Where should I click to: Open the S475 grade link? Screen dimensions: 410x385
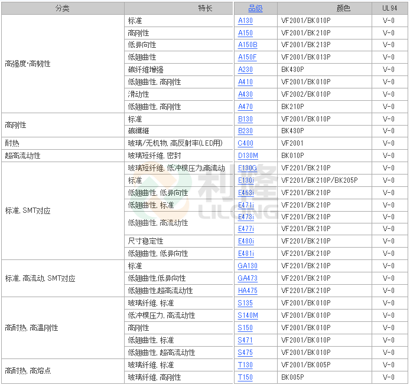pyautogui.click(x=245, y=353)
